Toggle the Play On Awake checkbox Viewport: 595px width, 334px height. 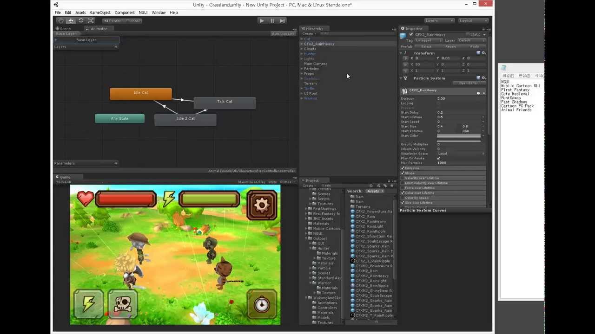[439, 159]
